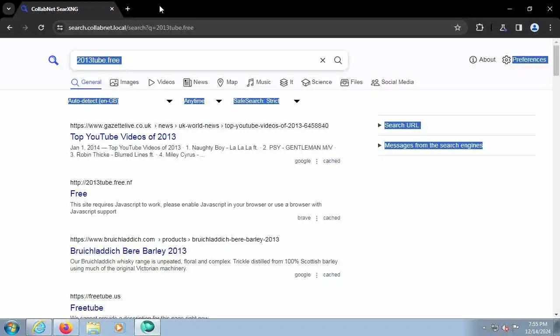Open the taskbar clock showing 7:55 PM
This screenshot has height=336, width=560.
coord(538,328)
